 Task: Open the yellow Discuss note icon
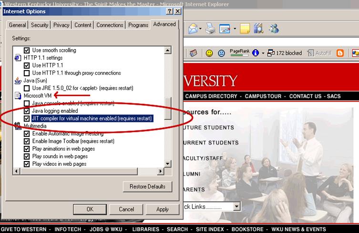[245, 29]
